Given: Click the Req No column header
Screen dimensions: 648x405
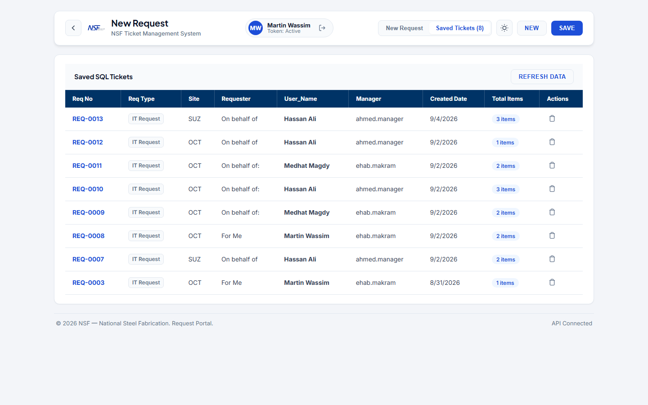Looking at the screenshot, I should pos(93,99).
